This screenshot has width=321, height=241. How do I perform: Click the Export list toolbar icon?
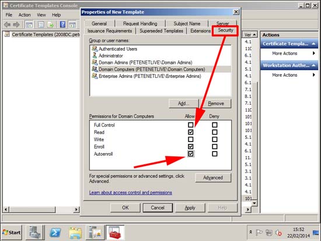coord(50,25)
